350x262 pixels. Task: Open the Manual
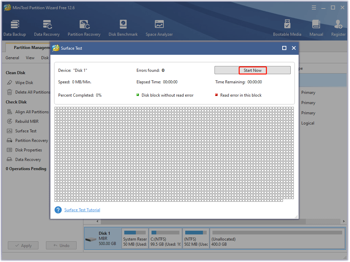[316, 28]
